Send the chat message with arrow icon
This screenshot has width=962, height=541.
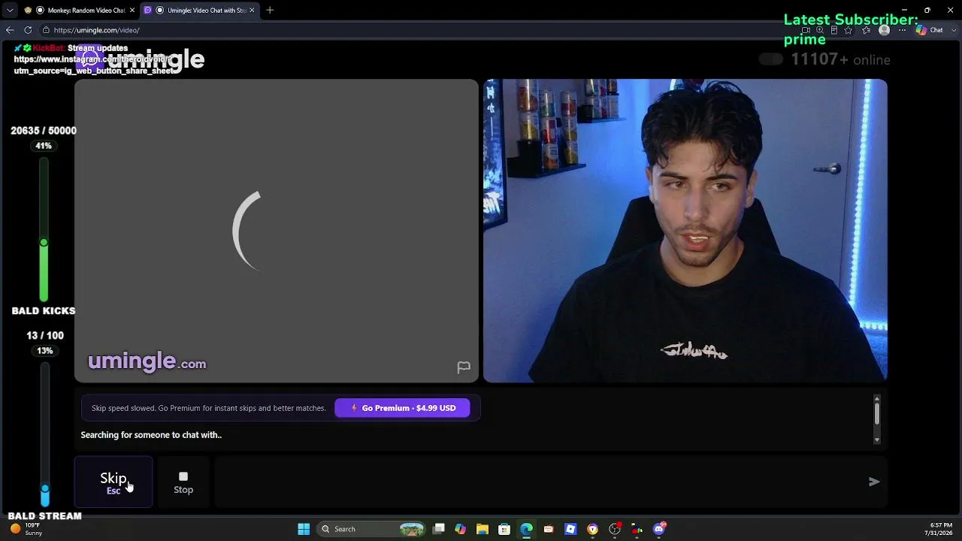tap(874, 482)
